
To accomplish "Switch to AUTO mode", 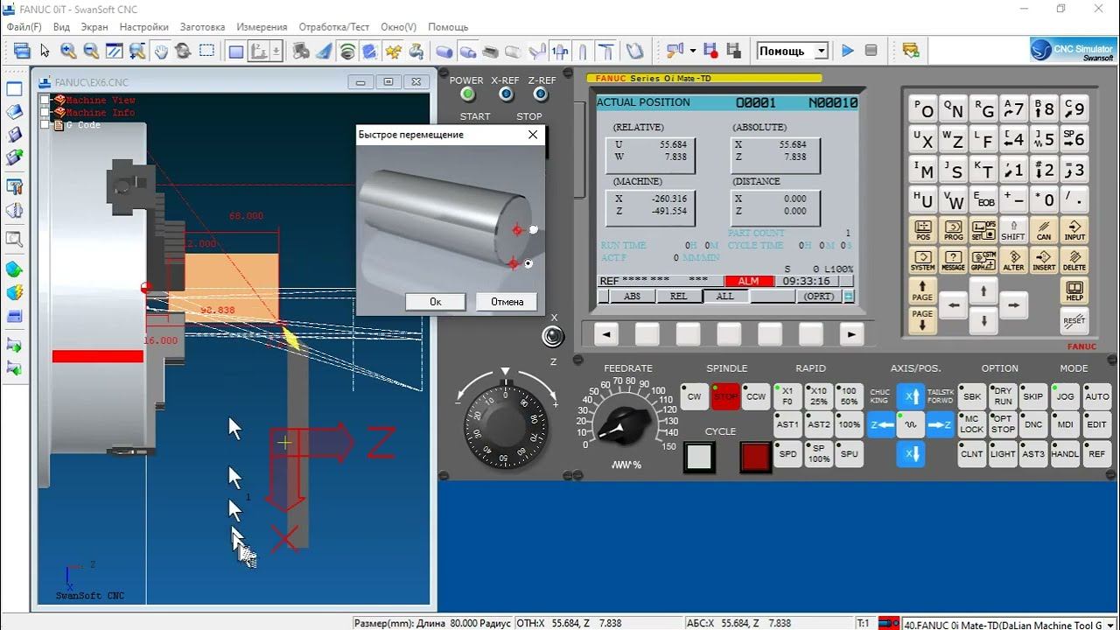I will click(x=1096, y=396).
